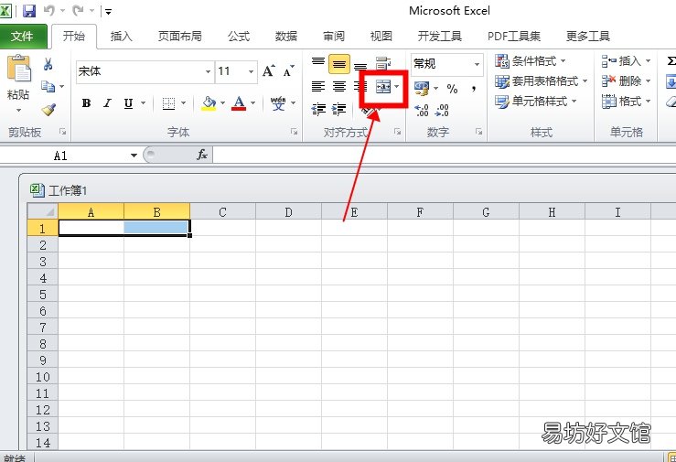
Task: Open the Merge and Center dropdown arrow
Action: pos(397,87)
